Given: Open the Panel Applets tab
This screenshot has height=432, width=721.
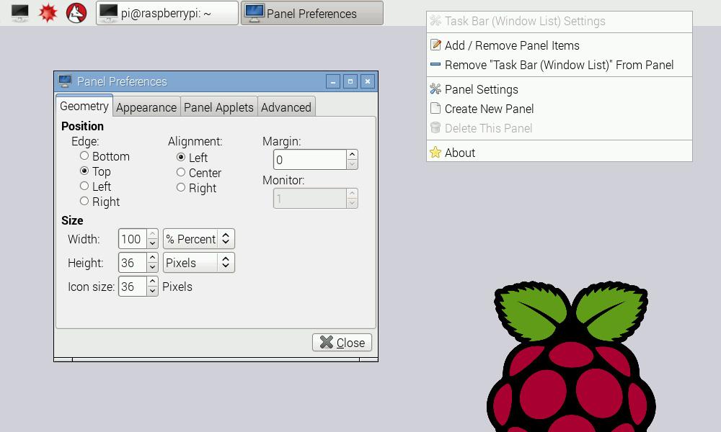Looking at the screenshot, I should click(x=218, y=107).
